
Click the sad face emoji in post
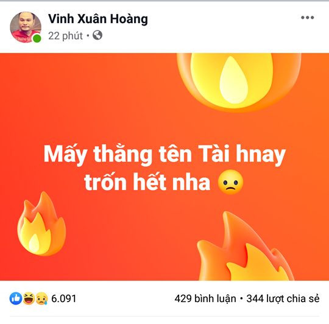pyautogui.click(x=230, y=182)
